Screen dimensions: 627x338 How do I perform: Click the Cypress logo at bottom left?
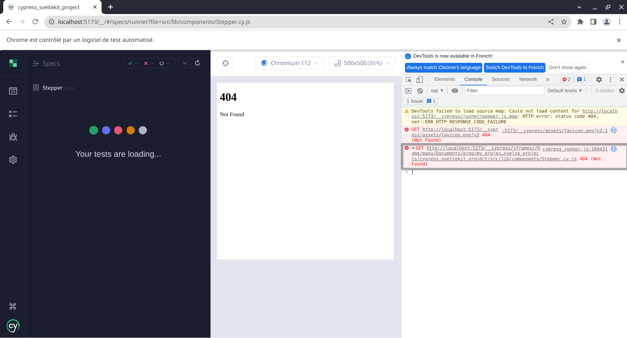[13, 326]
